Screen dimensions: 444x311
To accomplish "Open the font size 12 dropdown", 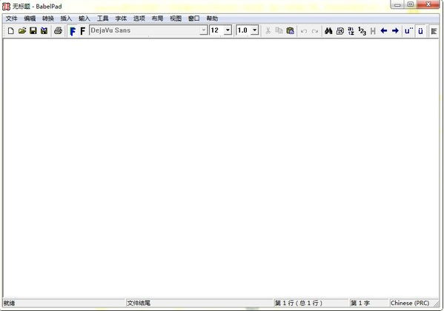I will 228,30.
